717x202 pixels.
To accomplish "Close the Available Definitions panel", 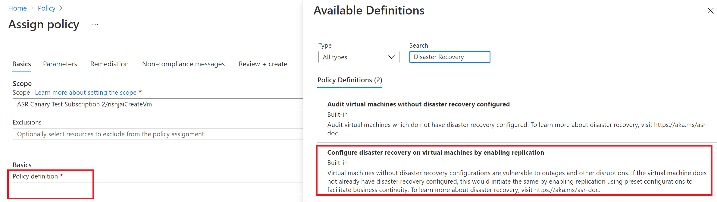I will (x=710, y=11).
